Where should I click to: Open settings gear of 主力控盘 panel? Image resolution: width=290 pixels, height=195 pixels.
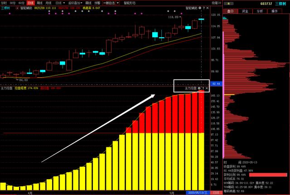coord(199,88)
